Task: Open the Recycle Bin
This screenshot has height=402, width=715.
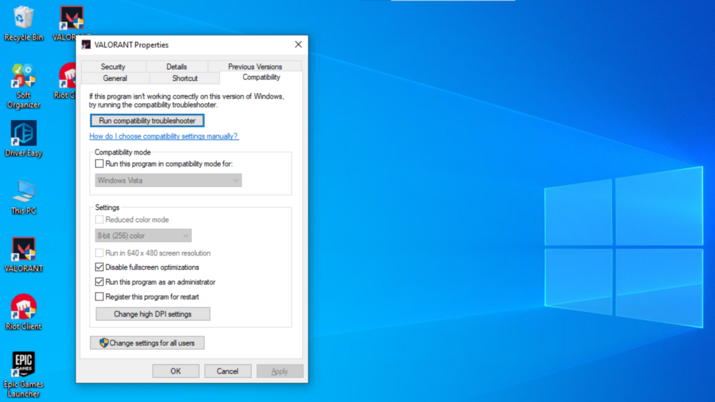Action: [24, 17]
